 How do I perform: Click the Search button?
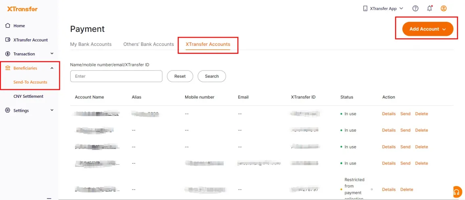(212, 76)
